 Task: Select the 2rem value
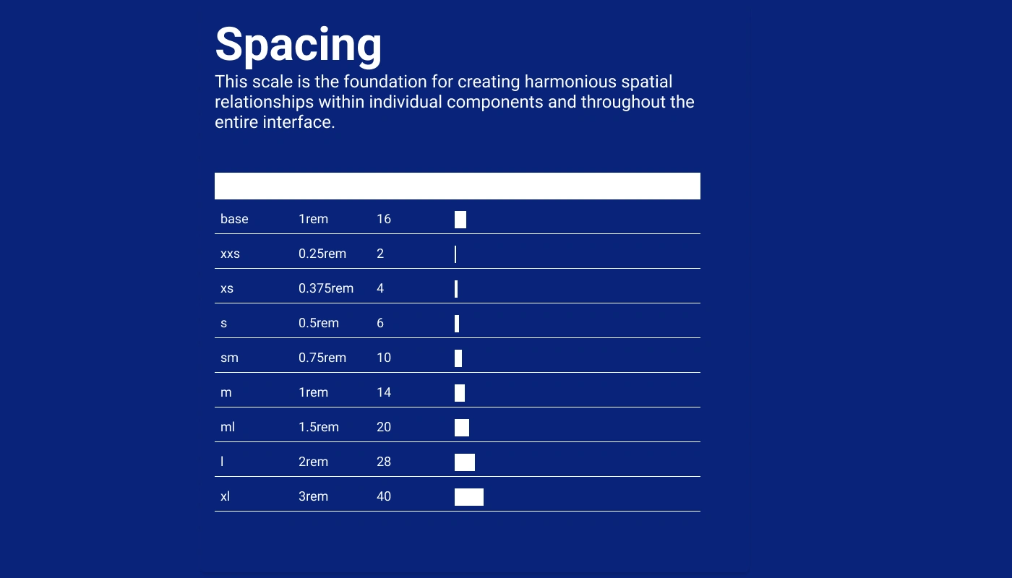click(313, 462)
